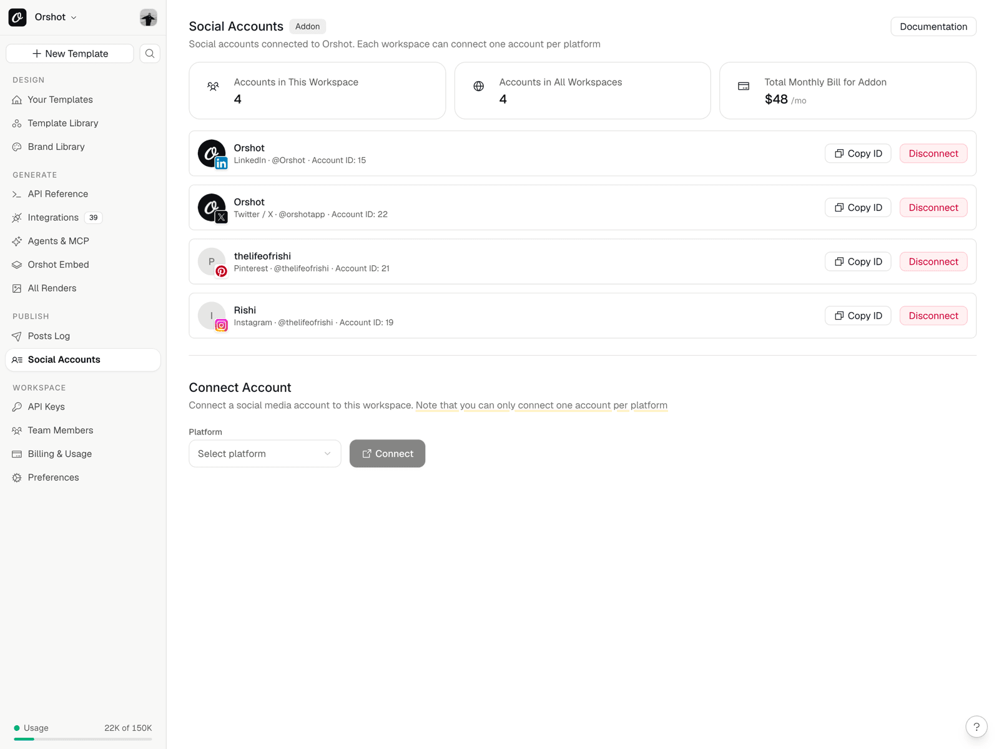The image size is (999, 749).
Task: Open Integrations page
Action: (x=83, y=218)
